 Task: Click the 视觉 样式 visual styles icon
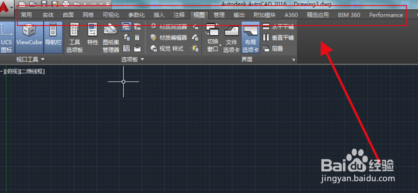point(153,48)
